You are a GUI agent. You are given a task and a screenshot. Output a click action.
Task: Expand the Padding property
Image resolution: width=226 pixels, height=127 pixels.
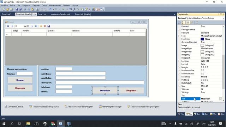179,80
